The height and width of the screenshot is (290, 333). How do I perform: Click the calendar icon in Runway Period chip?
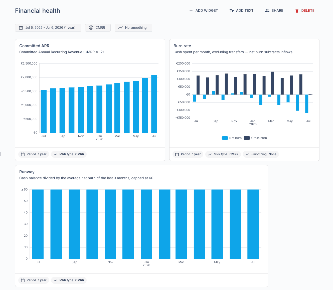tap(23, 280)
